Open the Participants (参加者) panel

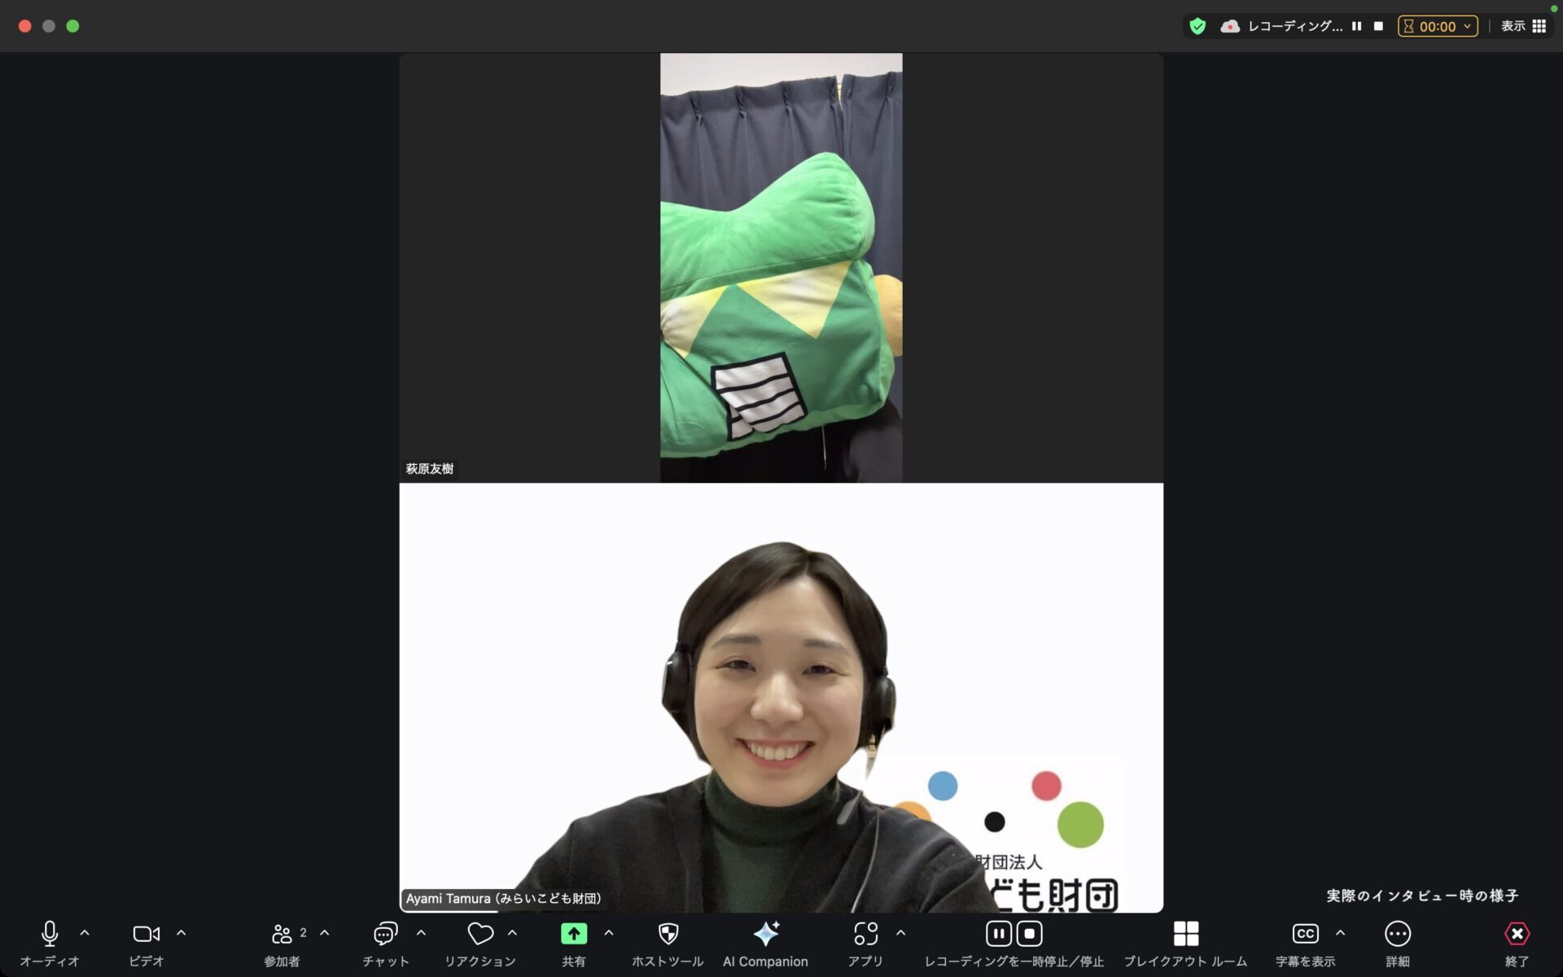(x=282, y=934)
